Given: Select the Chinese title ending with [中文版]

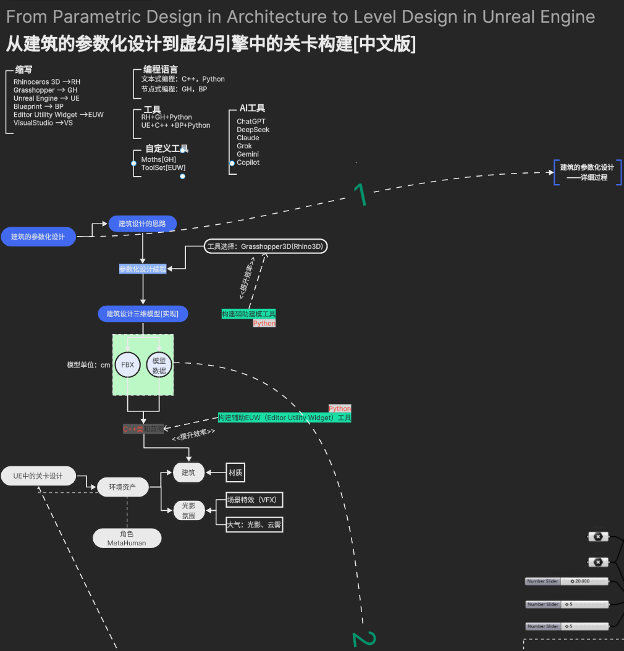Looking at the screenshot, I should 211,44.
